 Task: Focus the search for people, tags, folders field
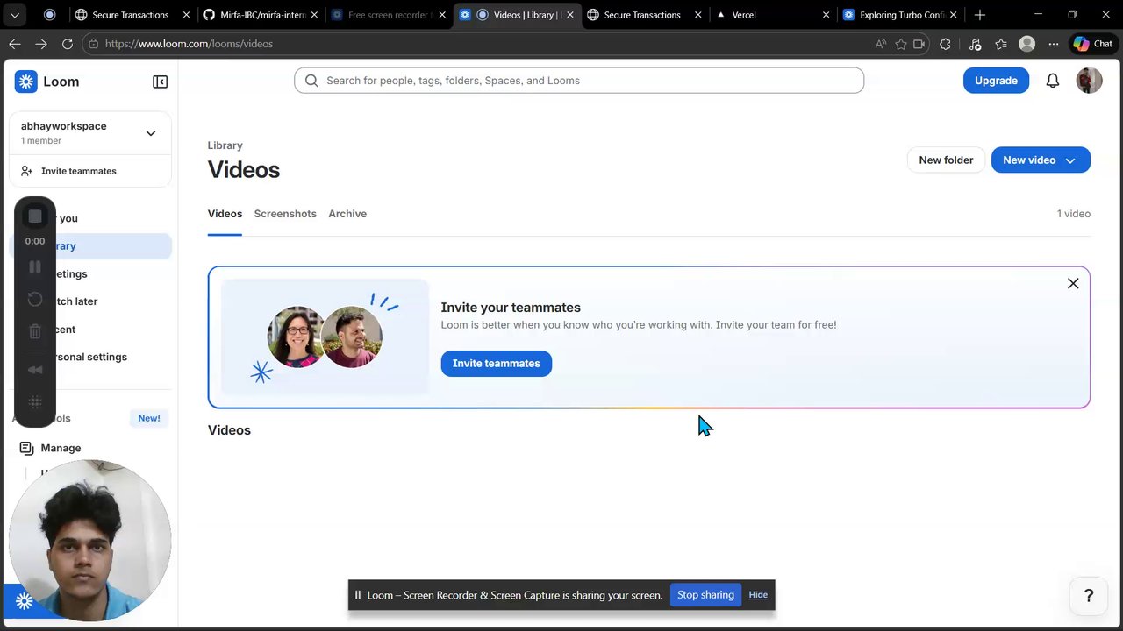pos(579,81)
